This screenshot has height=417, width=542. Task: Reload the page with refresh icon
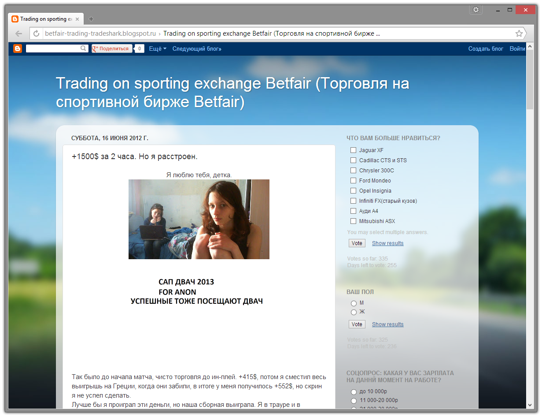[x=36, y=34]
